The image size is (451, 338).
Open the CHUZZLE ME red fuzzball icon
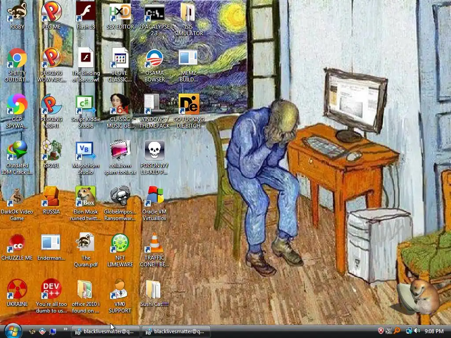[17, 243]
